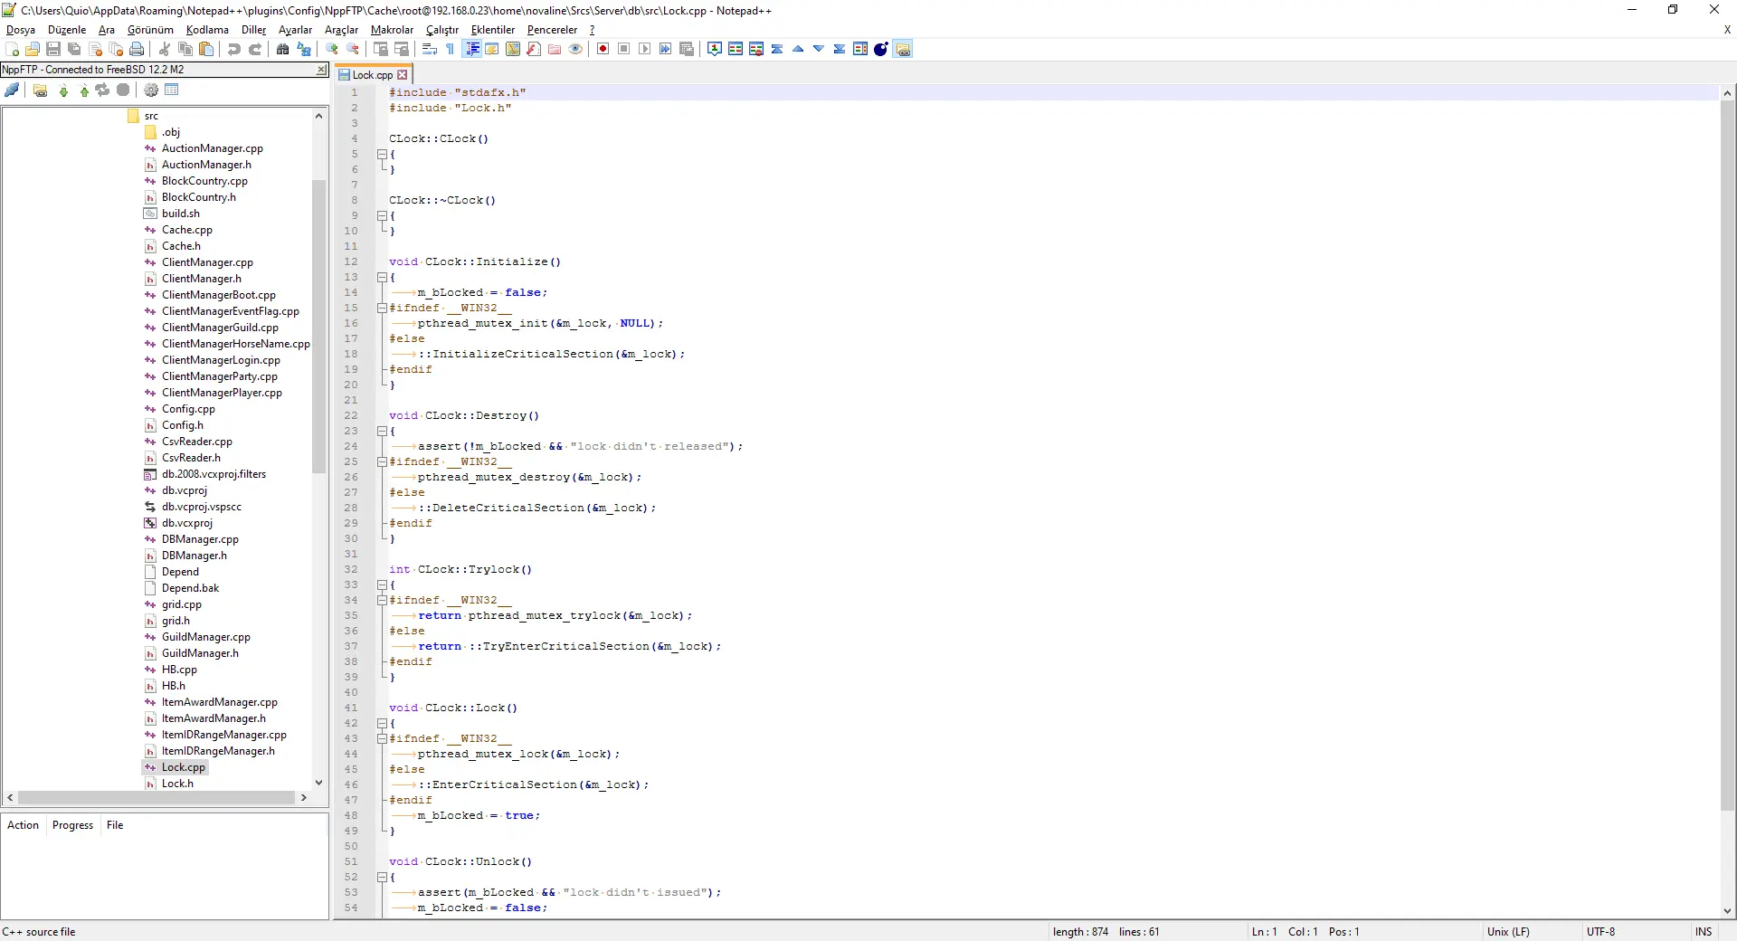This screenshot has width=1737, height=941.
Task: Click NppFTP refresh icon
Action: click(103, 90)
